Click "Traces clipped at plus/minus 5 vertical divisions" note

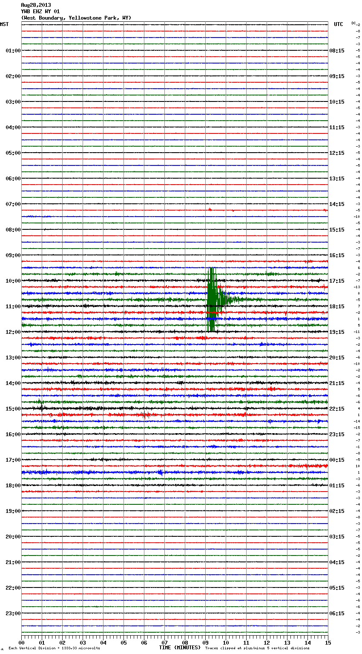257,648
